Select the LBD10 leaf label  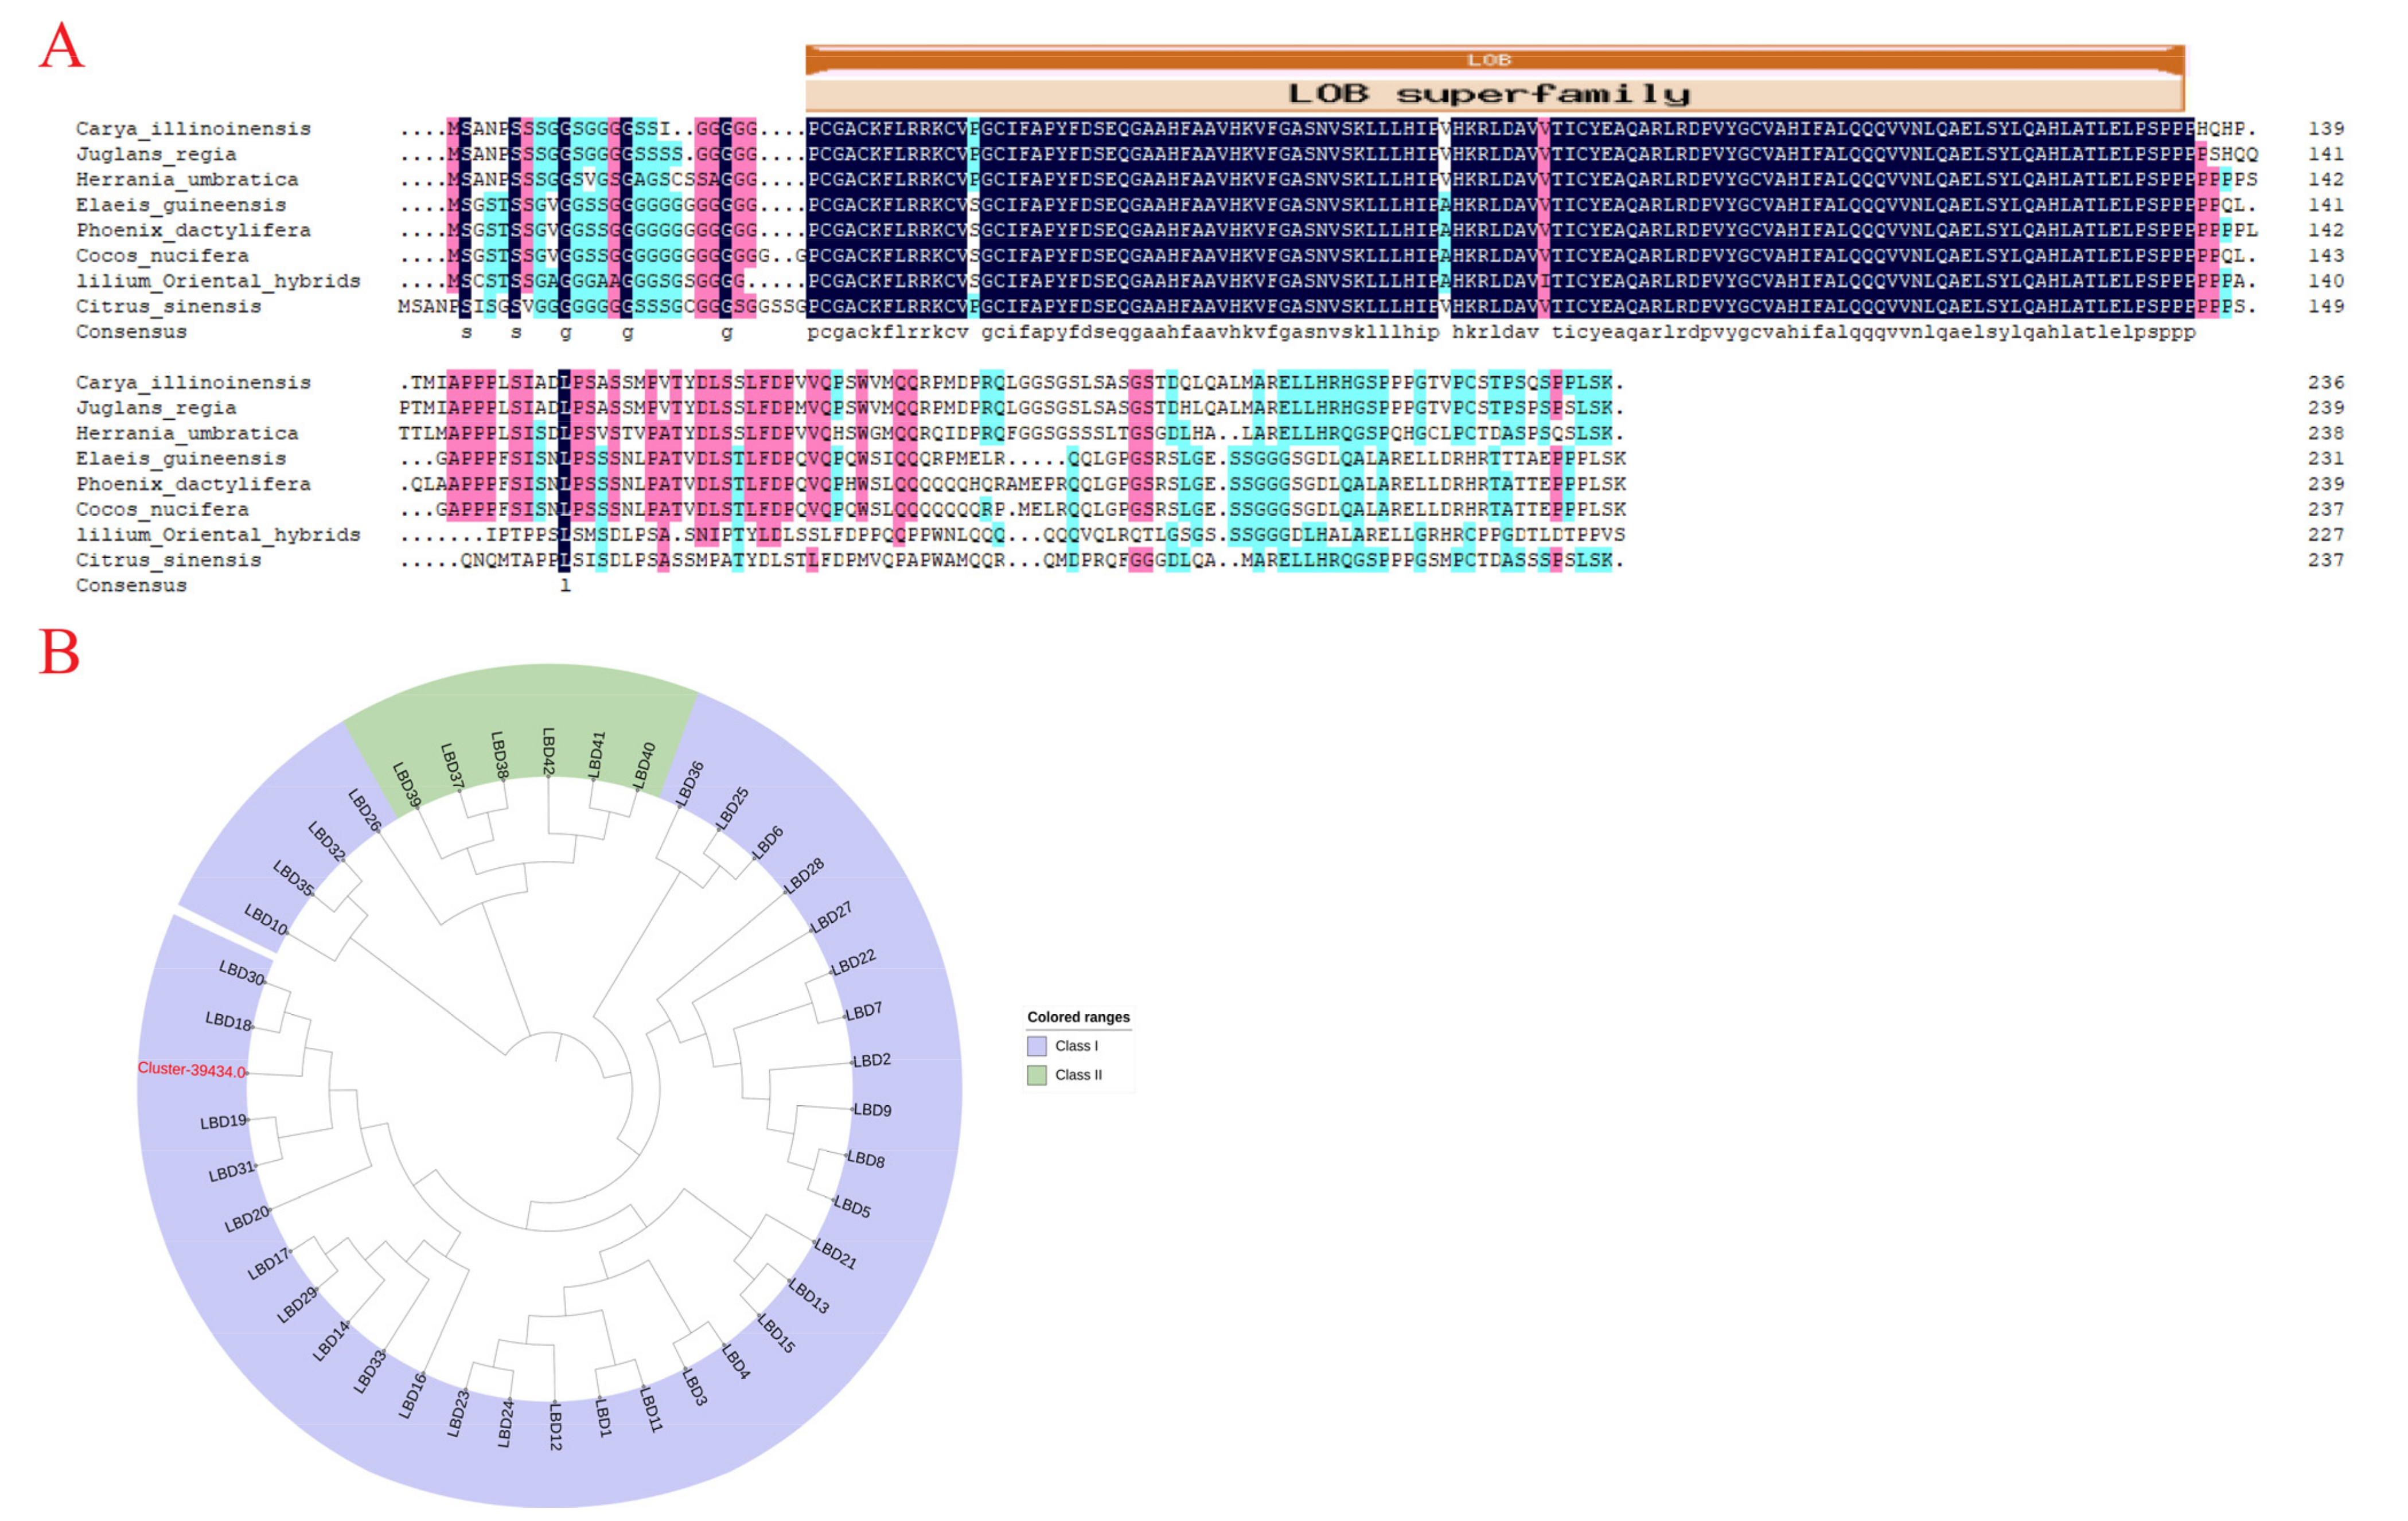coord(266,919)
